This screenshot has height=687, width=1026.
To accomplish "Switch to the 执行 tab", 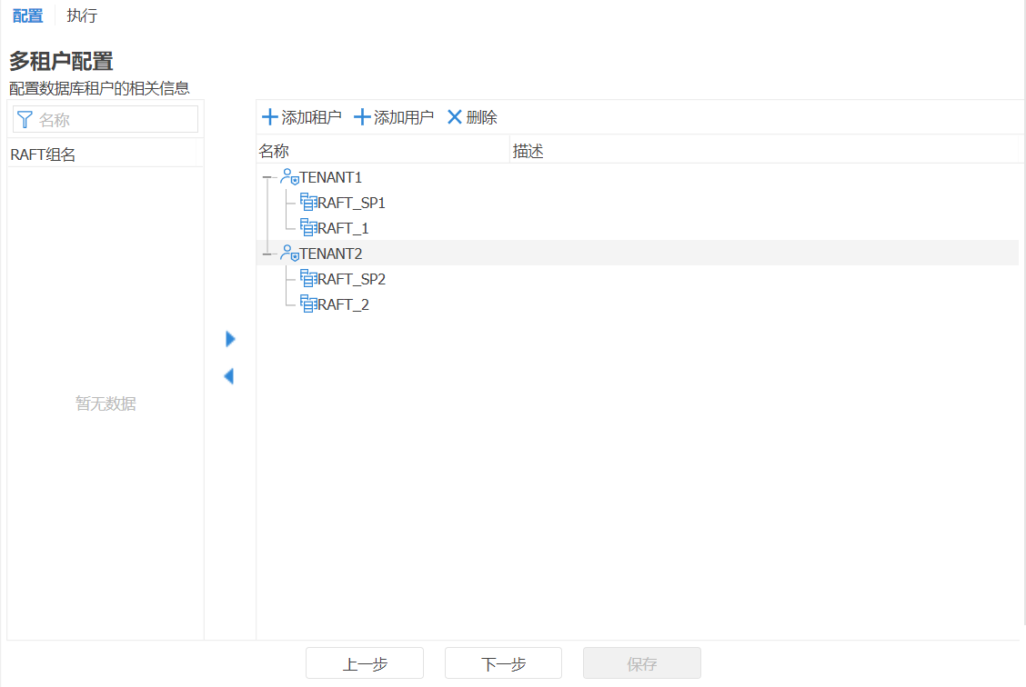I will pyautogui.click(x=82, y=15).
